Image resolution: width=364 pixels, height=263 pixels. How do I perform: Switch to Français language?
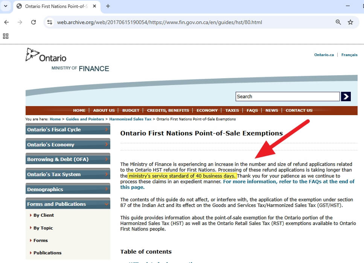point(349,55)
